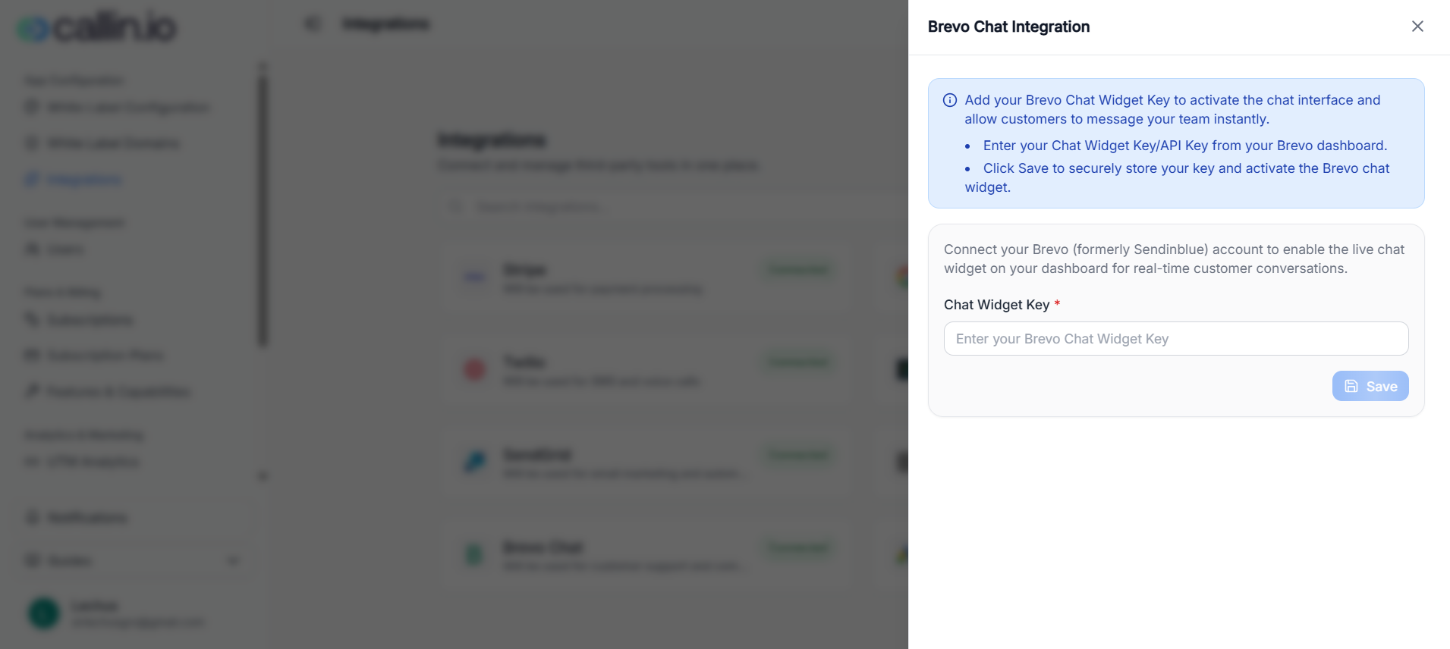Open the user profile at sidebar bottom
Viewport: 1450px width, 649px height.
[114, 613]
